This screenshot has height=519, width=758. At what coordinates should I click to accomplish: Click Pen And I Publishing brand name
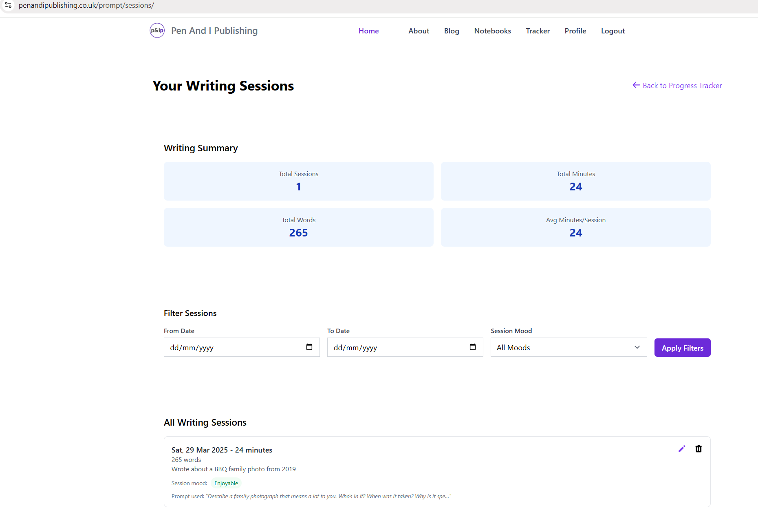pyautogui.click(x=214, y=31)
